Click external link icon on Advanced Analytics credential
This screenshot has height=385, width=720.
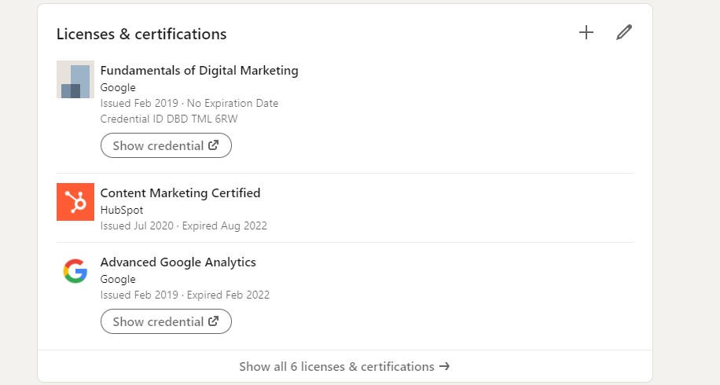coord(214,321)
